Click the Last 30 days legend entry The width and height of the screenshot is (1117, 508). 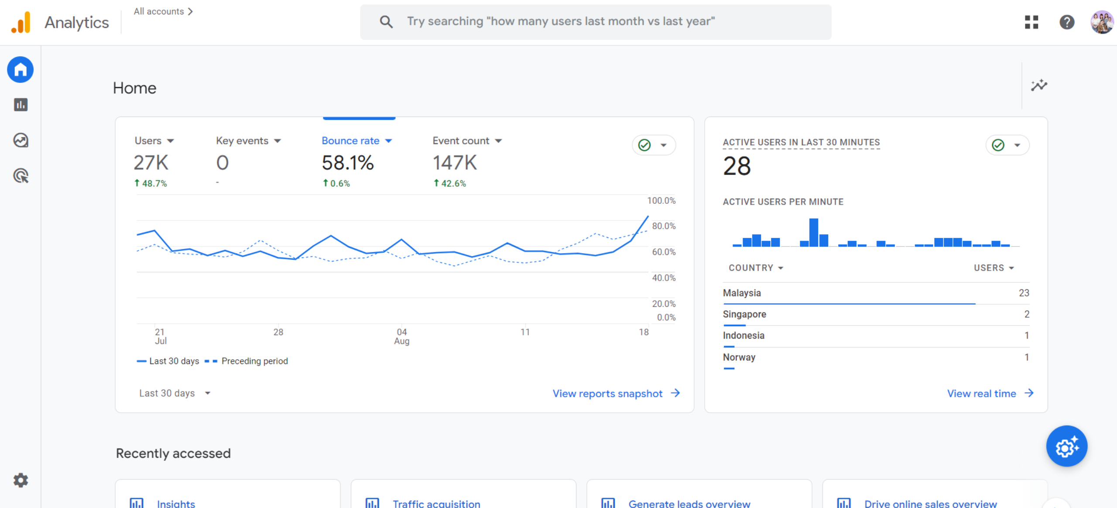[168, 361]
